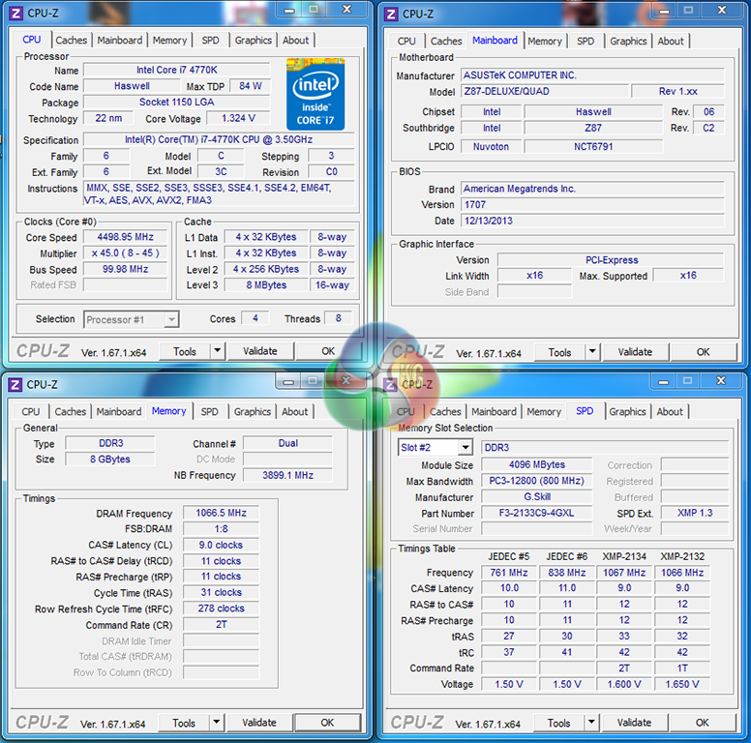Click Tools button in the SPD window
The height and width of the screenshot is (743, 751).
tap(558, 723)
